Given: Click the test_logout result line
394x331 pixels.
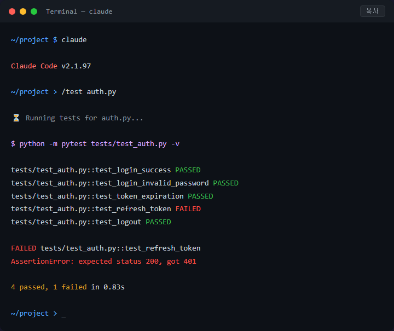Looking at the screenshot, I should tap(91, 222).
